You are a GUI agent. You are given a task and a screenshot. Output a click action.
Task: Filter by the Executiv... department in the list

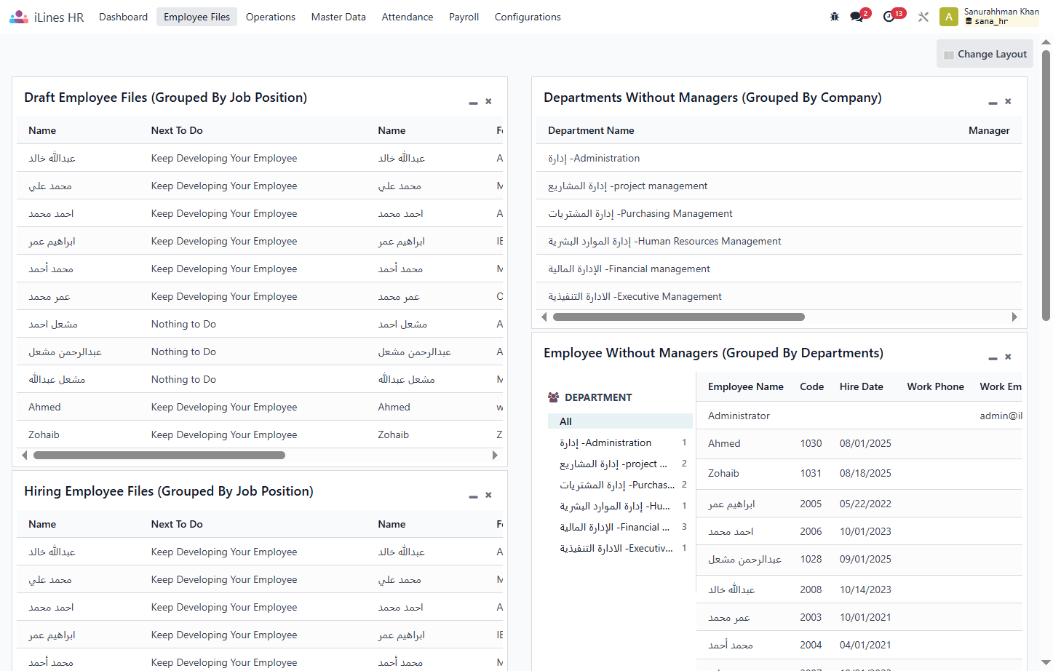click(x=620, y=548)
